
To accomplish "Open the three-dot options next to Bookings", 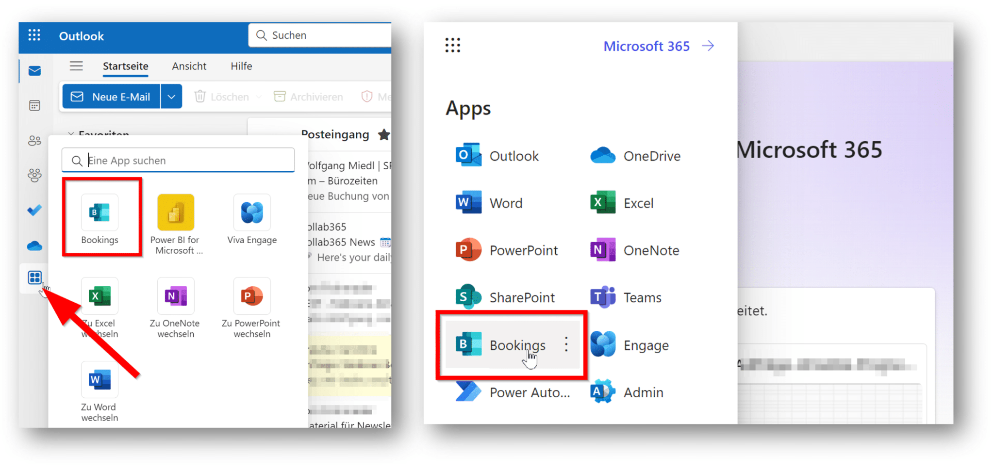I will click(566, 344).
